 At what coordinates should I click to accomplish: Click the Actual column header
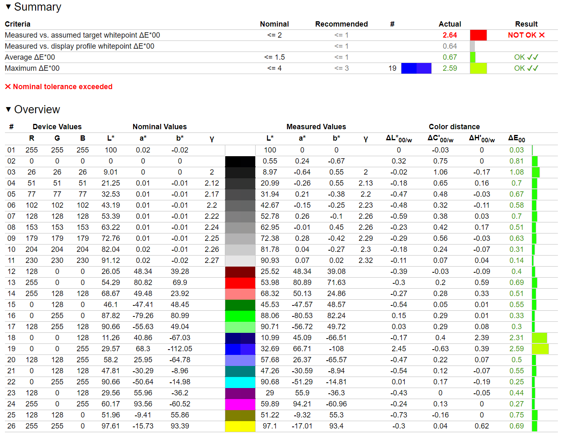pyautogui.click(x=450, y=24)
